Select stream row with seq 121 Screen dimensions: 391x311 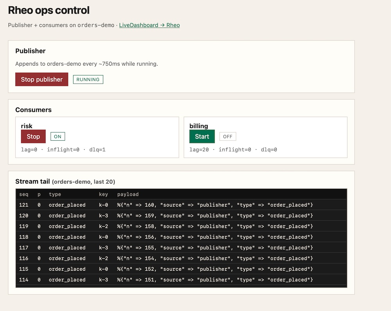click(x=181, y=205)
